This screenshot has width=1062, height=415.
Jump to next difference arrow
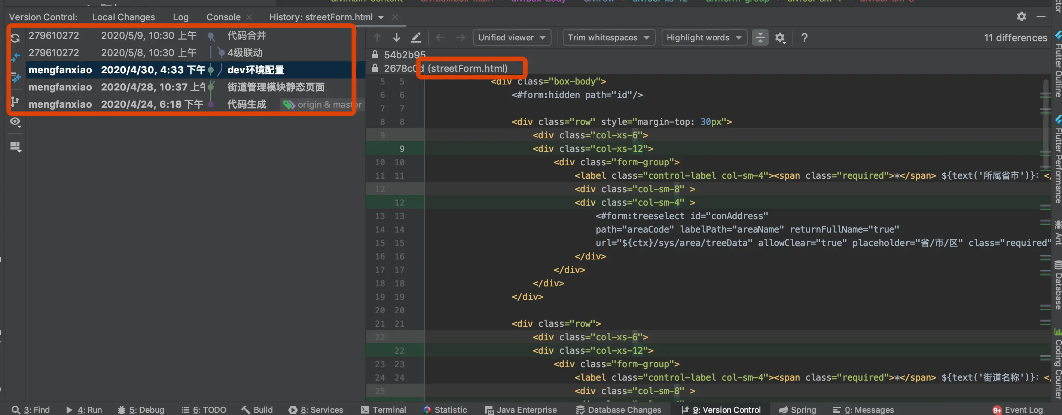point(396,37)
